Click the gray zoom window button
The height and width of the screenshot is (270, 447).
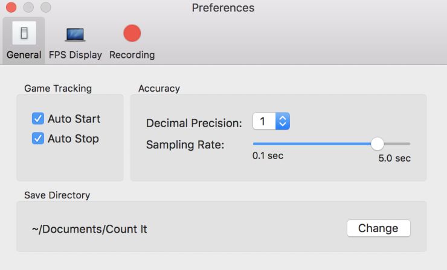[x=45, y=8]
